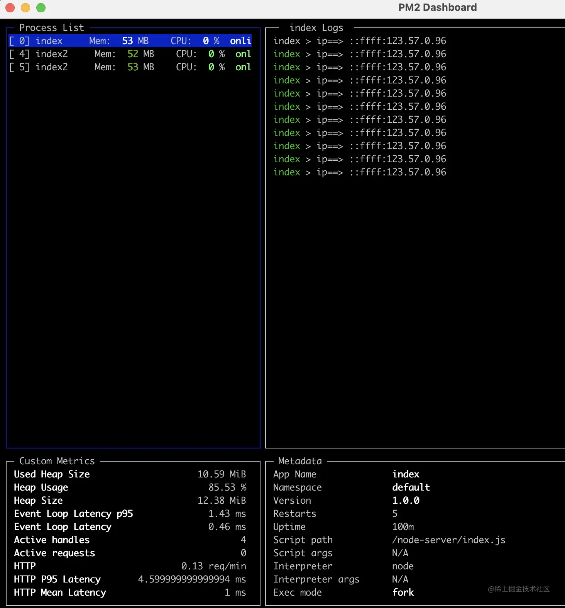Click the 'Metadata' panel title
This screenshot has height=608, width=565.
click(300, 461)
